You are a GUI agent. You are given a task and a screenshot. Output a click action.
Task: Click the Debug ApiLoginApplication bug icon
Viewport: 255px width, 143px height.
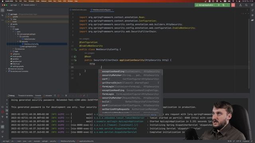(224, 5)
